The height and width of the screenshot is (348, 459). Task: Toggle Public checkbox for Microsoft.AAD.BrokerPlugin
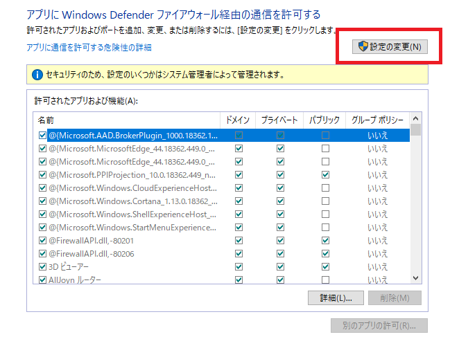click(325, 136)
